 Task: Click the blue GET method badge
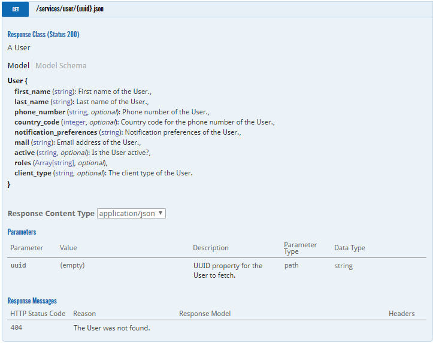(16, 10)
